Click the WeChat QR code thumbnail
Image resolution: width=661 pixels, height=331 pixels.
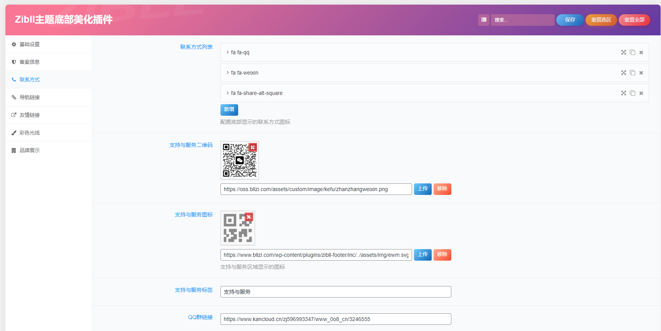point(240,160)
